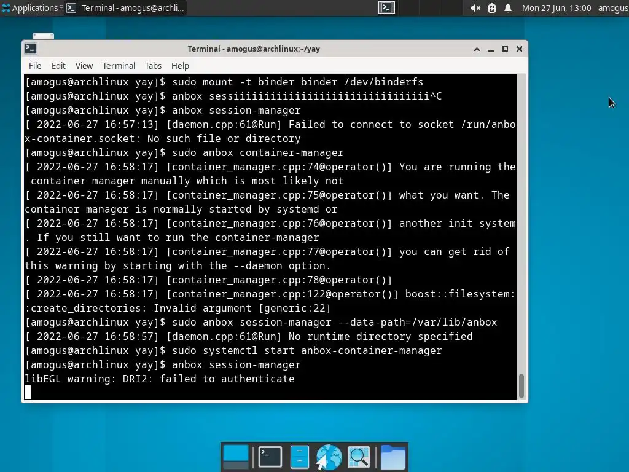
Task: Open the File Manager cabinet icon in dock
Action: click(x=299, y=457)
